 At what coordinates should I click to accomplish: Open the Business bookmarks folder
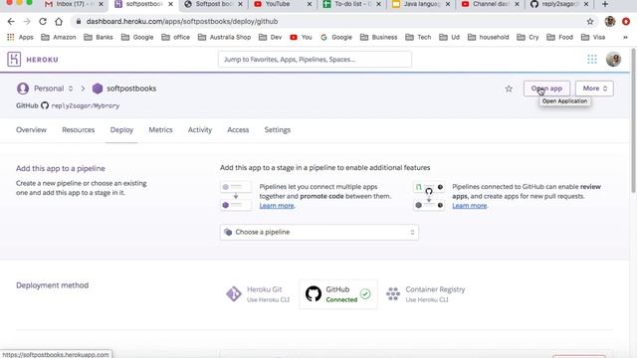pos(378,37)
